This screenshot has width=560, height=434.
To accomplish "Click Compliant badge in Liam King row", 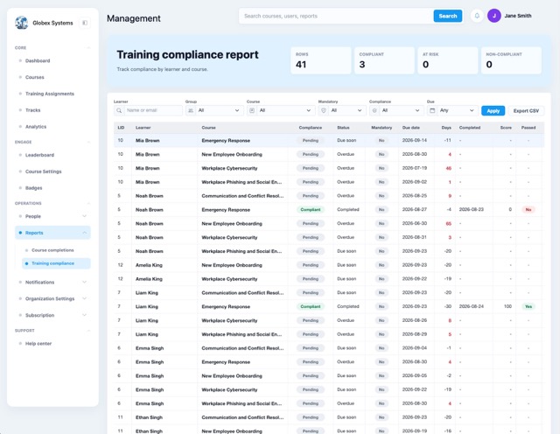I will [x=311, y=306].
